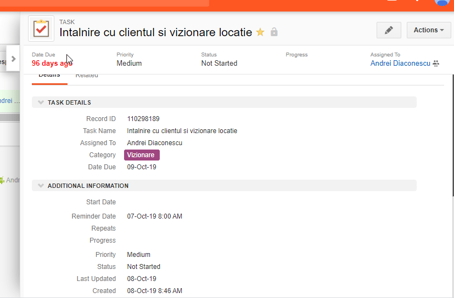The height and width of the screenshot is (298, 454).
Task: Click the Vizionare category badge
Action: pyautogui.click(x=142, y=155)
